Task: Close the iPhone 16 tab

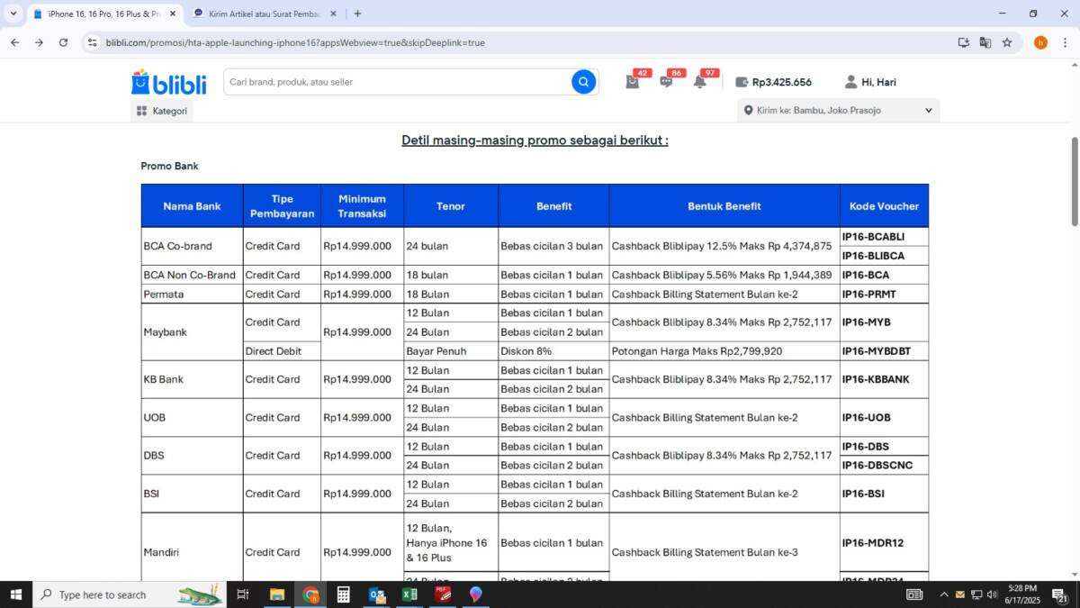Action: 173,14
